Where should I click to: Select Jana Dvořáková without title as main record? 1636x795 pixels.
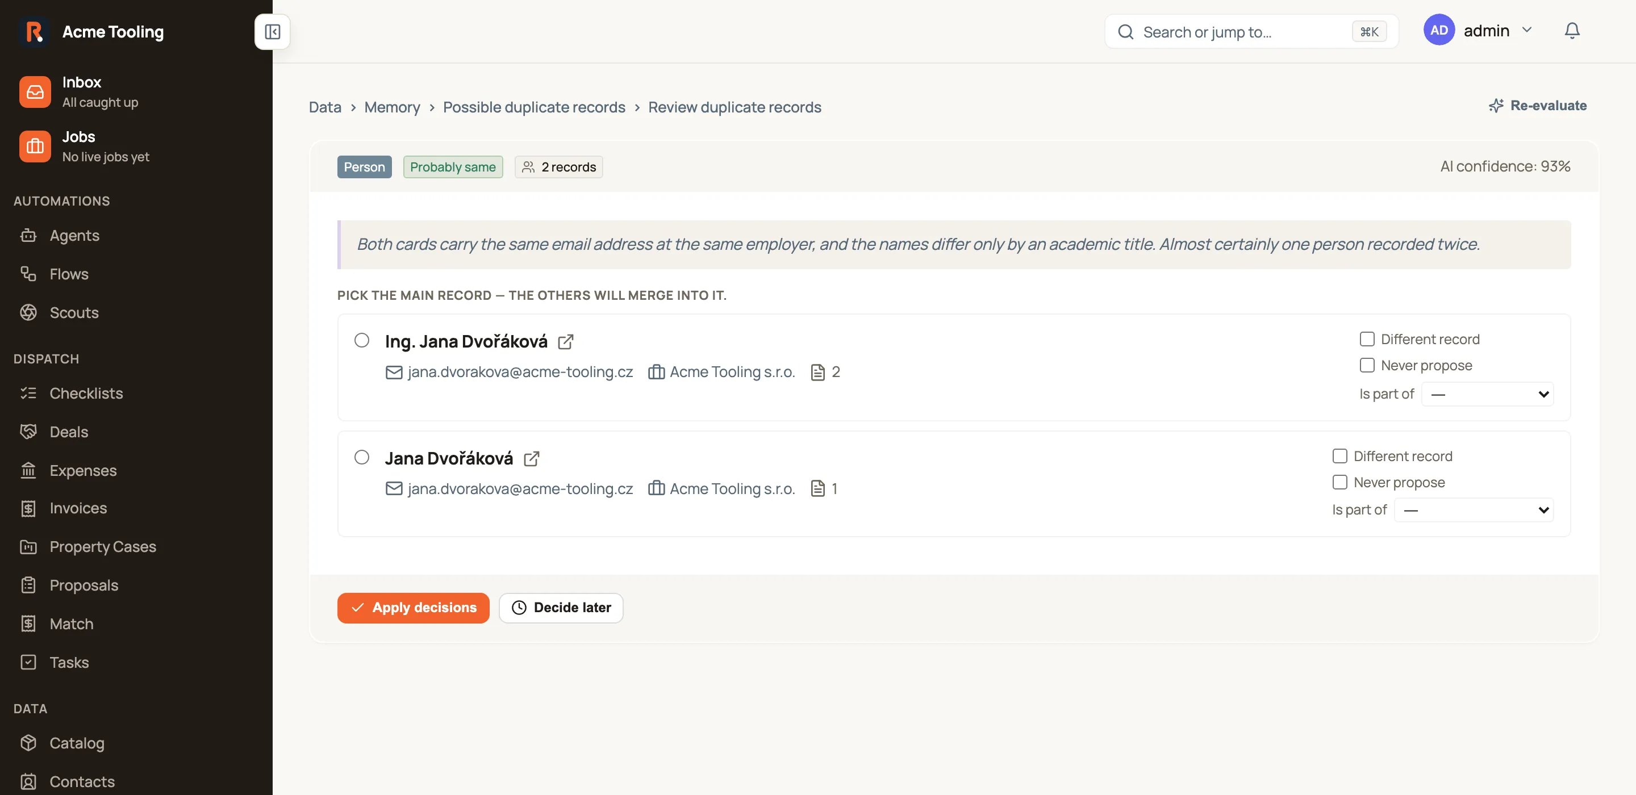click(361, 457)
